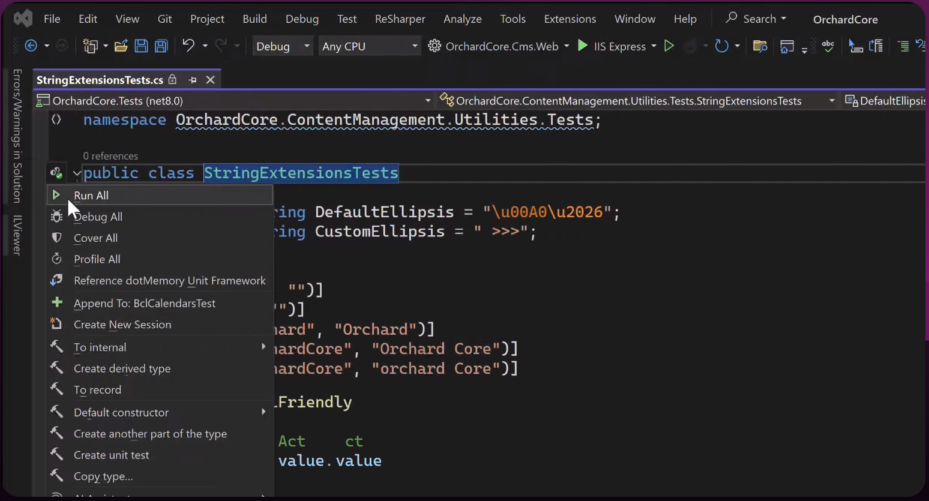Screen dimensions: 929x501
Task: Click the Restart circular arrow icon
Action: tap(721, 46)
